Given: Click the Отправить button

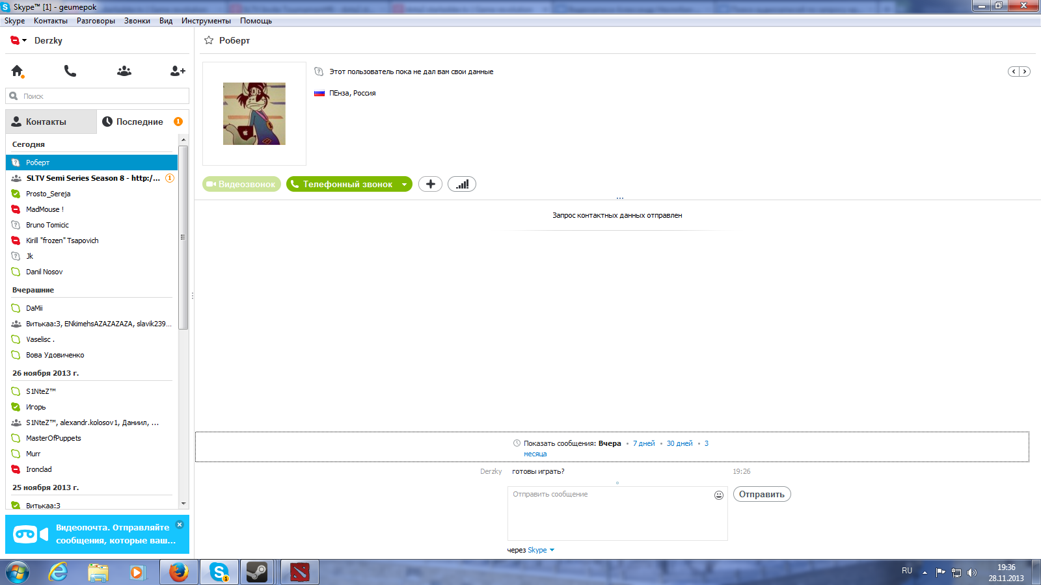Looking at the screenshot, I should (762, 494).
